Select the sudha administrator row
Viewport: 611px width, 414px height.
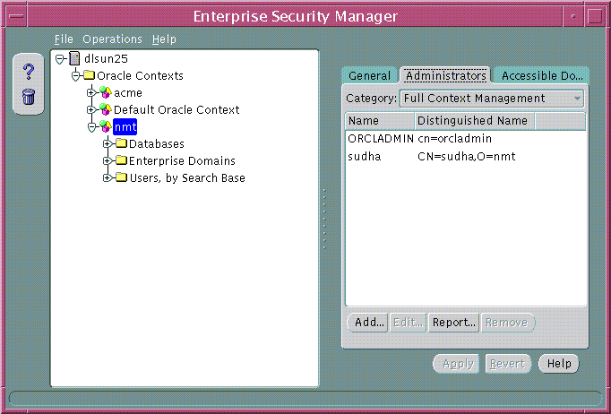430,157
